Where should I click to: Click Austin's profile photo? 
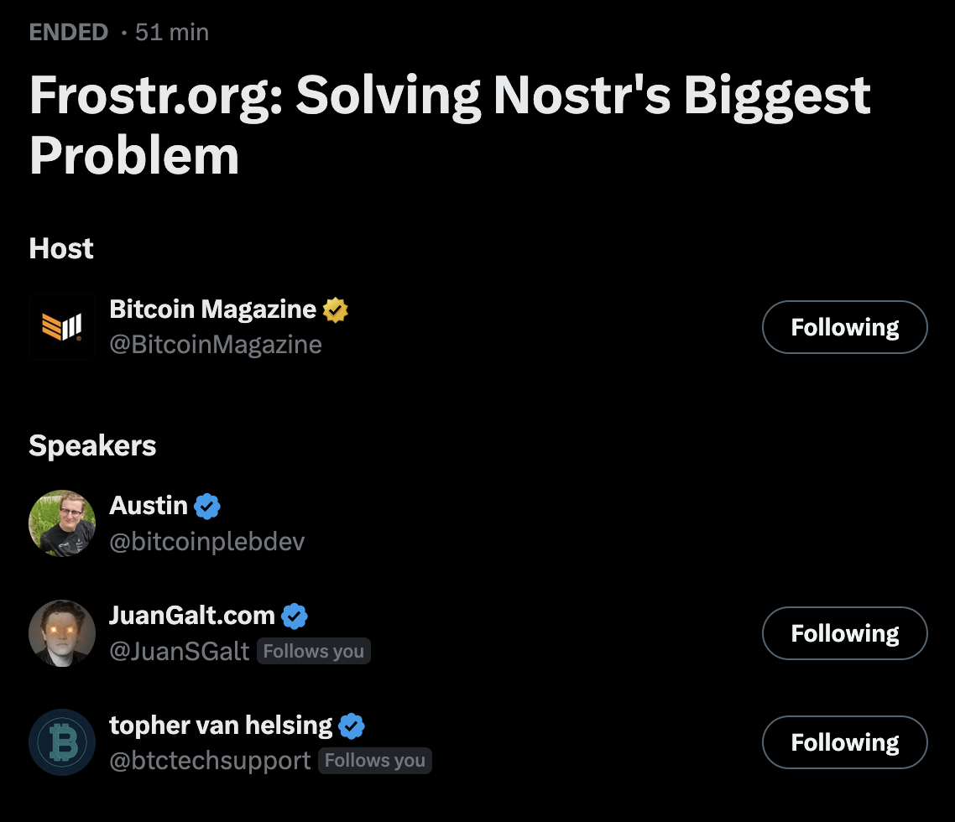(62, 523)
